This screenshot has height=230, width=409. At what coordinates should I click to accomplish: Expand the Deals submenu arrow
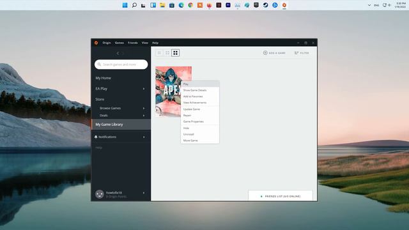(x=144, y=116)
